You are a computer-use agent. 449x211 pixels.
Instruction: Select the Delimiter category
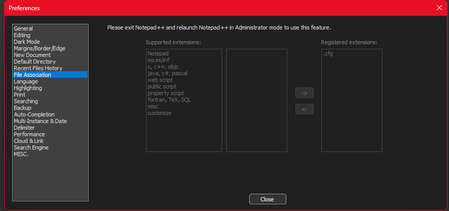pyautogui.click(x=50, y=128)
